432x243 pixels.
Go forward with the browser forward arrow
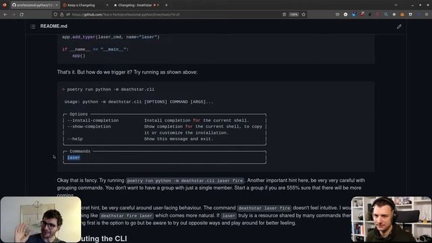tap(13, 14)
